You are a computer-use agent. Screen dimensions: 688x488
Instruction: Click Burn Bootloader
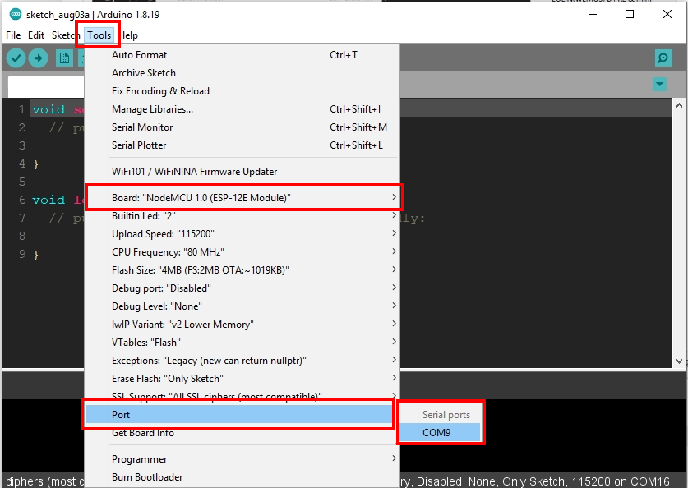(242, 477)
